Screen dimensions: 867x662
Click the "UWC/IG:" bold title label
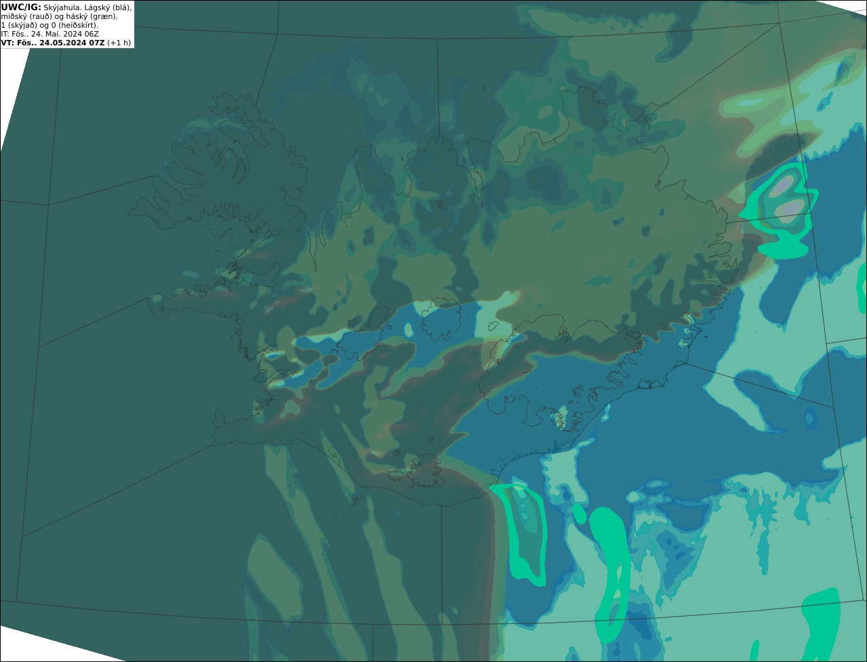[21, 7]
